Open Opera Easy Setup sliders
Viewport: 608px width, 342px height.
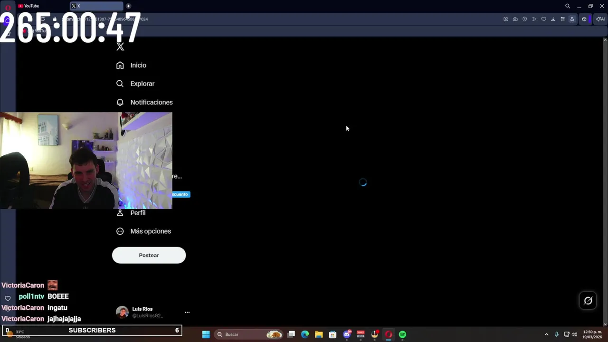[562, 19]
